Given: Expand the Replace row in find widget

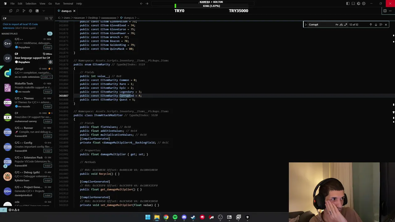Looking at the screenshot, I should [306, 24].
